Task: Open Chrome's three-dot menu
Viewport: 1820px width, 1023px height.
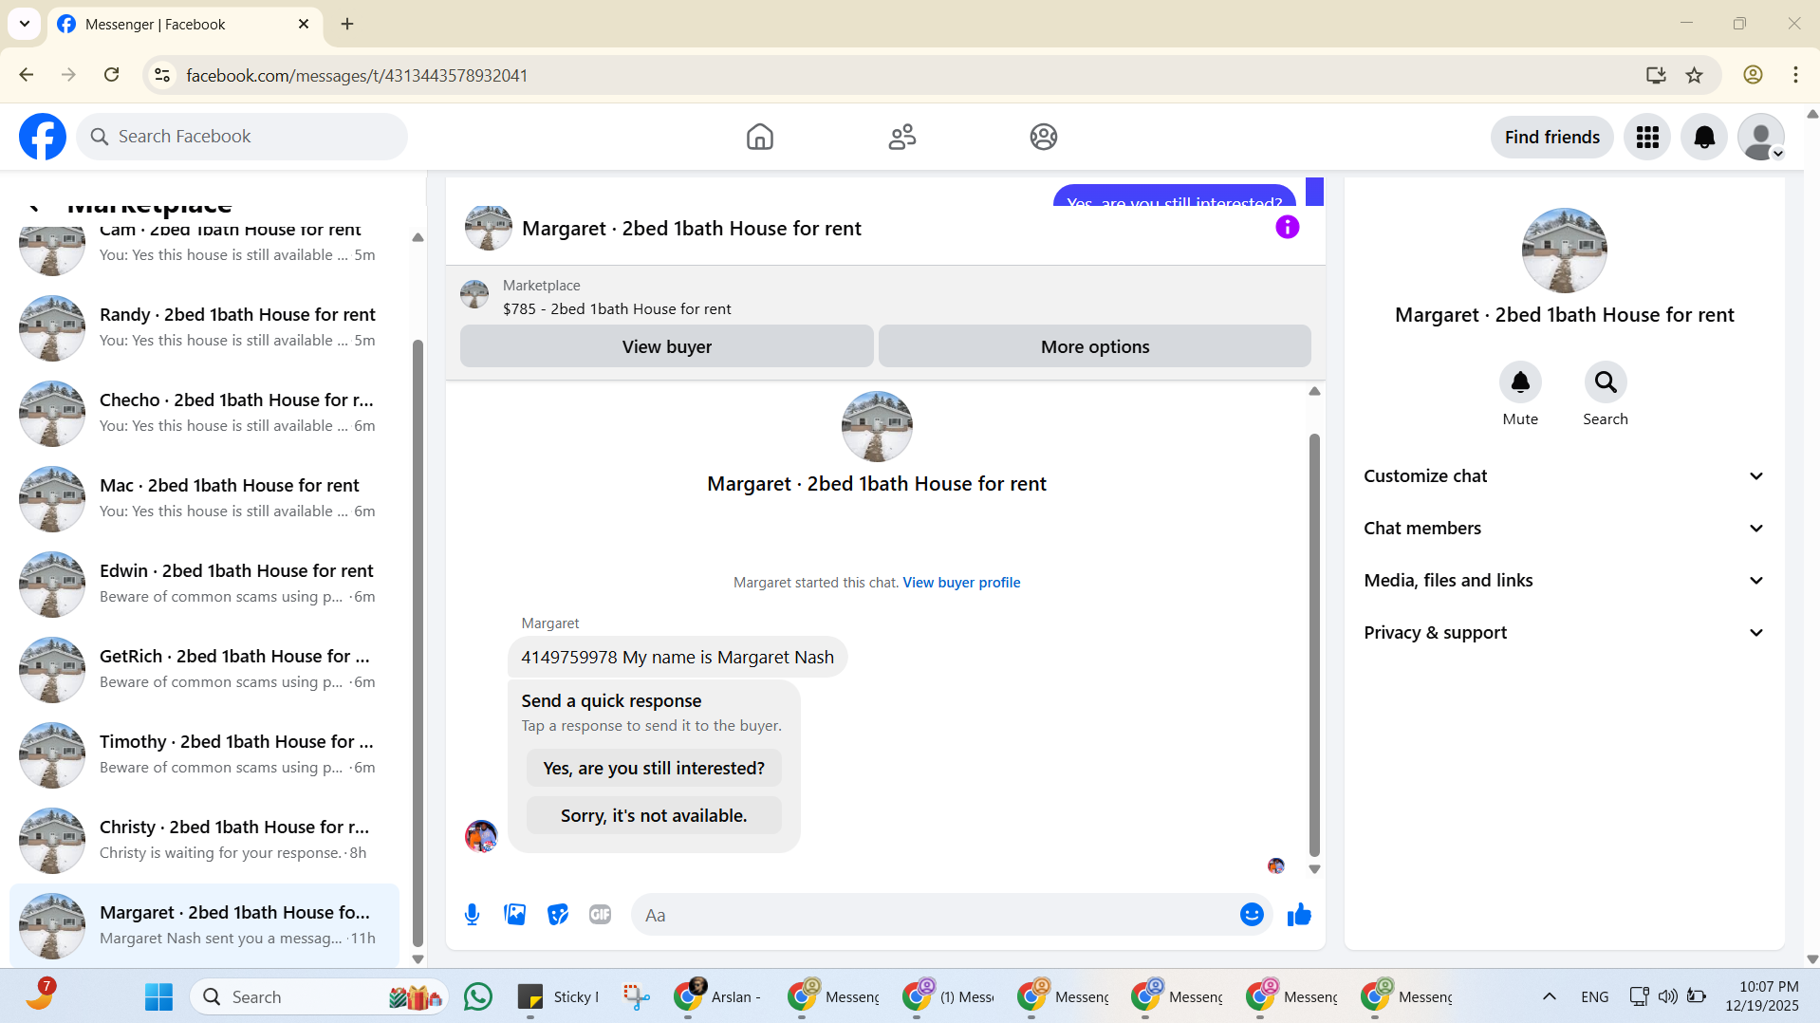Action: click(x=1795, y=75)
